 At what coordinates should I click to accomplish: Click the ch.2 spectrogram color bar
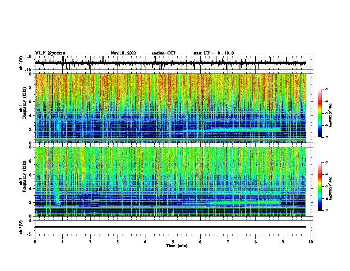tap(320, 186)
